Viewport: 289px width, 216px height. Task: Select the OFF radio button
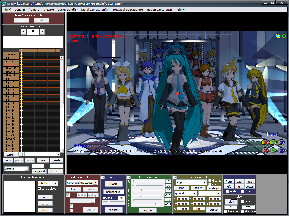72,210
